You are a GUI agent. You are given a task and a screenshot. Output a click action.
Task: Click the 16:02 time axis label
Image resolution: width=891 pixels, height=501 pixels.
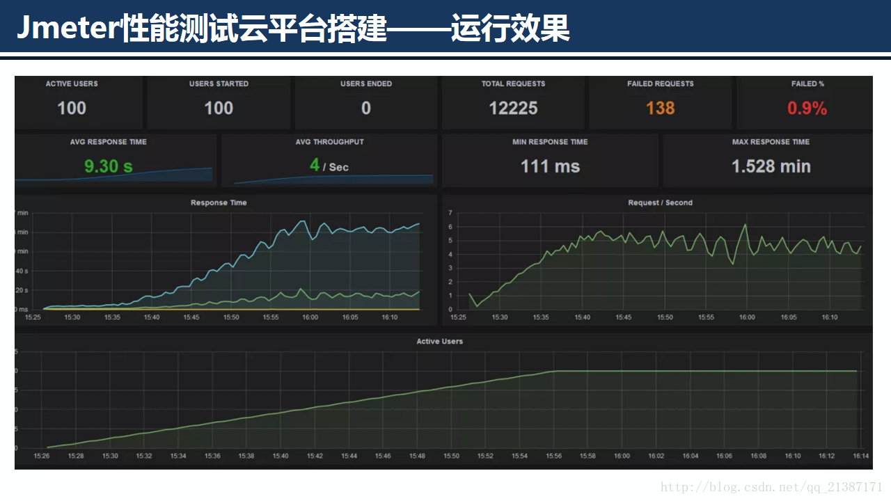[656, 456]
